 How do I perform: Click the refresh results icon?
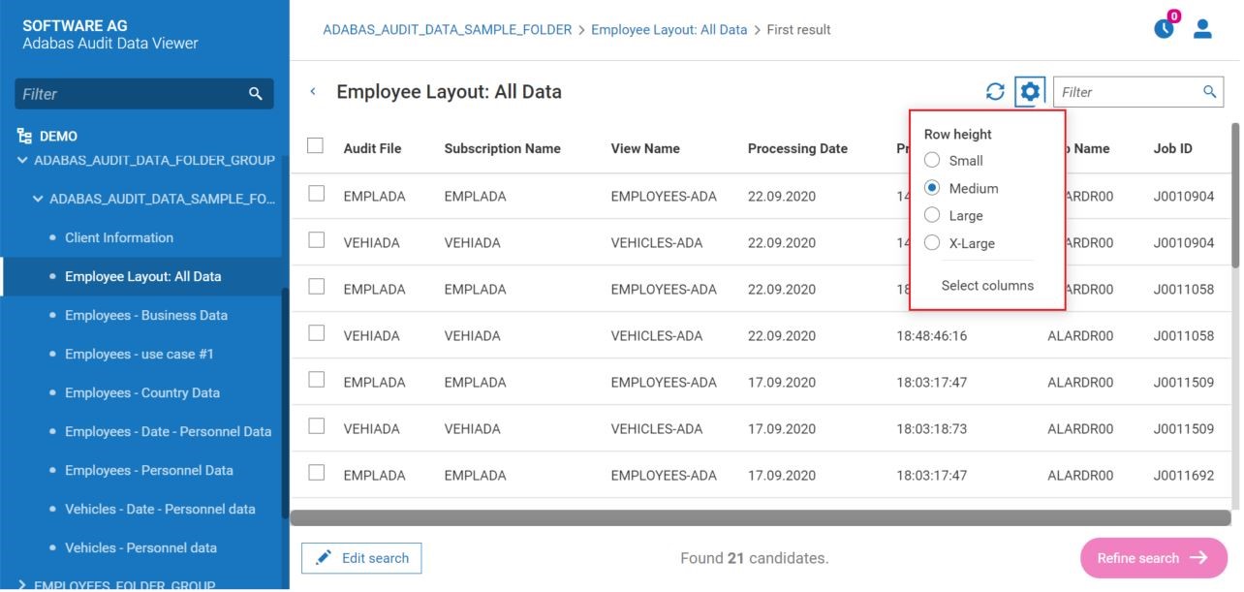point(995,92)
